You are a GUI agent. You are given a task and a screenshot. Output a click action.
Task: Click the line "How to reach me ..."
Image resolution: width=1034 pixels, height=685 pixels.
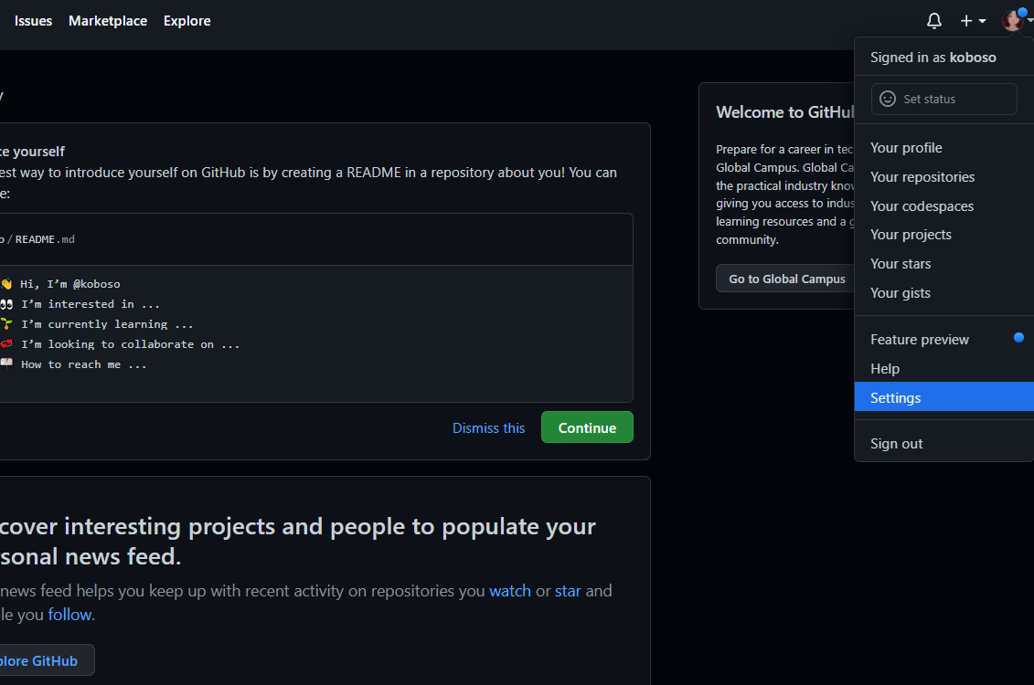[x=84, y=365]
